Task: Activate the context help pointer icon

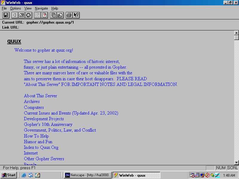Action: pyautogui.click(x=76, y=15)
